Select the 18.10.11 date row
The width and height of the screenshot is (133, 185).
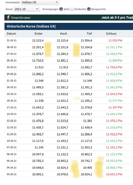(x=69, y=101)
